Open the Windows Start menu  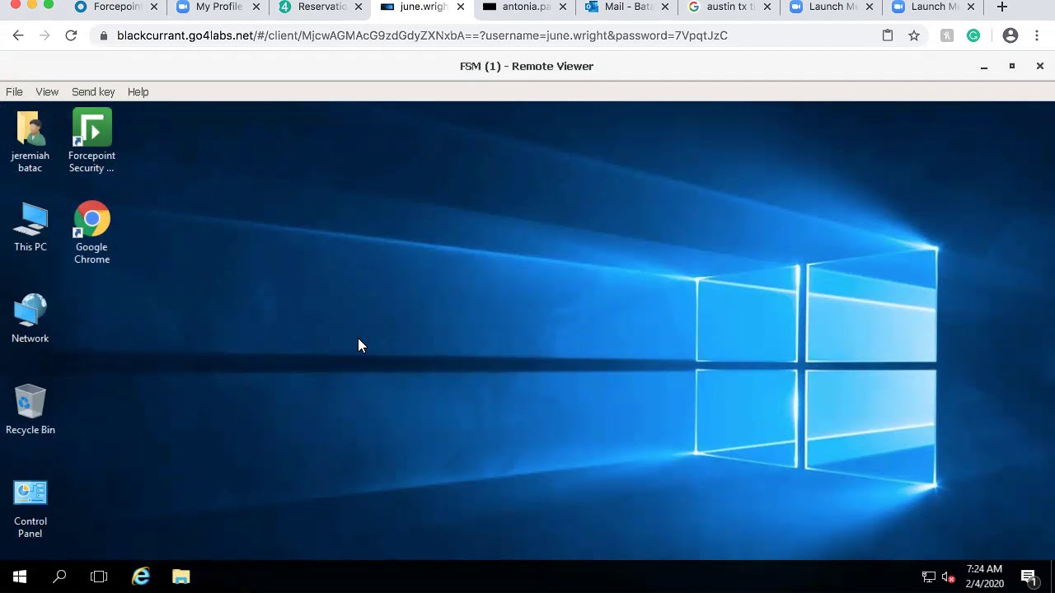point(20,577)
